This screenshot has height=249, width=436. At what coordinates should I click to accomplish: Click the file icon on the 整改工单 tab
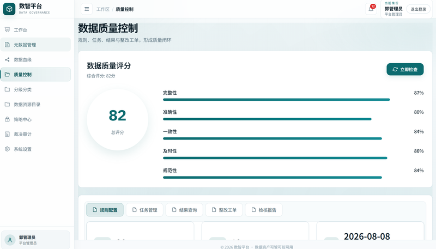coord(214,210)
